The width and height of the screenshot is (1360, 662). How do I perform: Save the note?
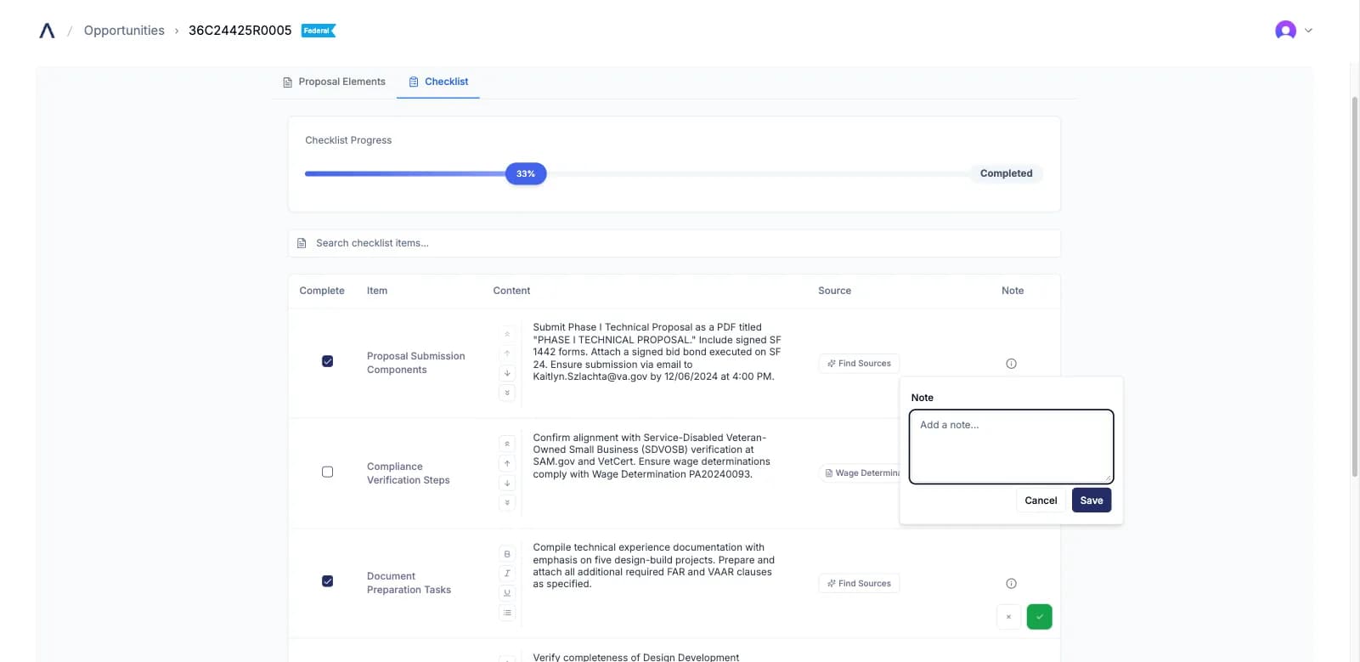pyautogui.click(x=1092, y=501)
